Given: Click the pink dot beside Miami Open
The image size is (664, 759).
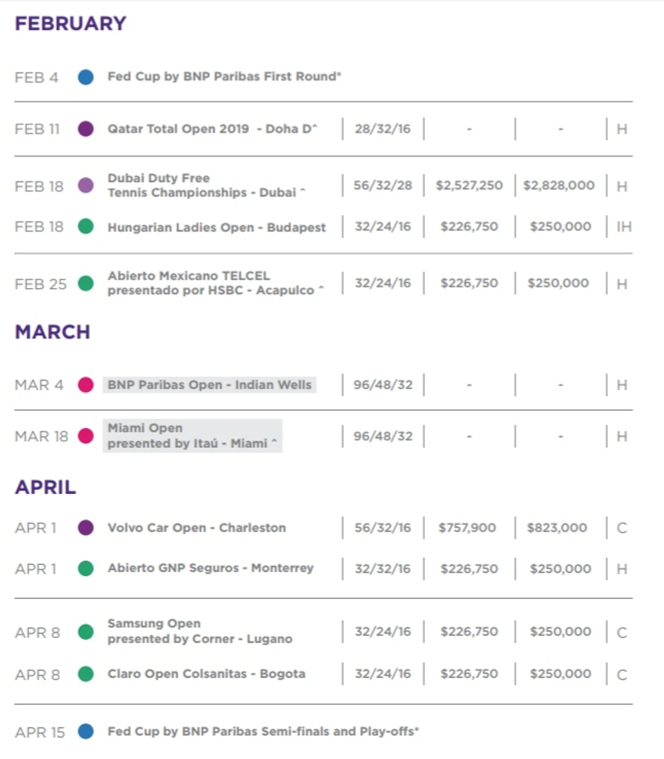Looking at the screenshot, I should click(x=86, y=436).
